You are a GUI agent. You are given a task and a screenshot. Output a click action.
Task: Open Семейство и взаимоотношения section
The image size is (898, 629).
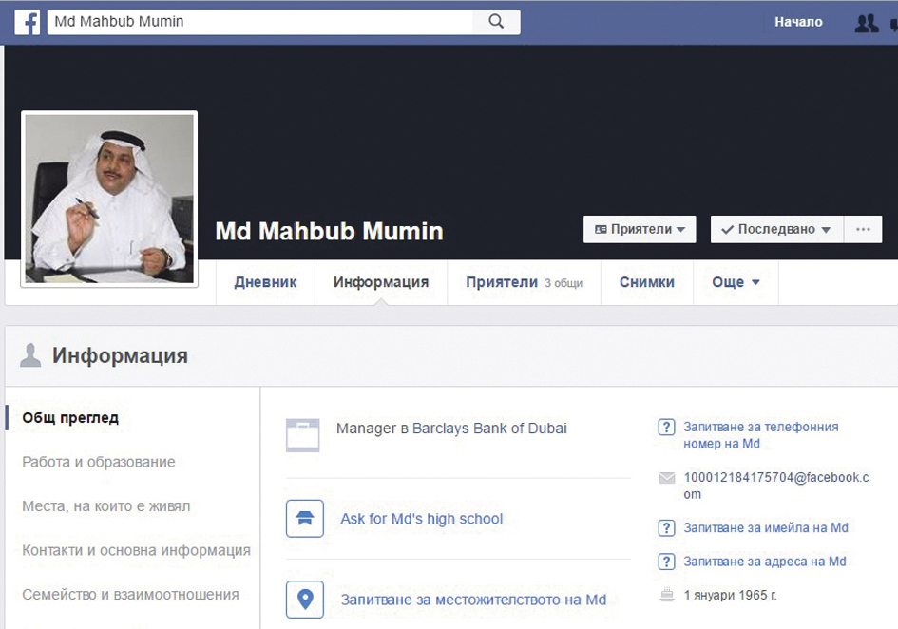coord(130,595)
